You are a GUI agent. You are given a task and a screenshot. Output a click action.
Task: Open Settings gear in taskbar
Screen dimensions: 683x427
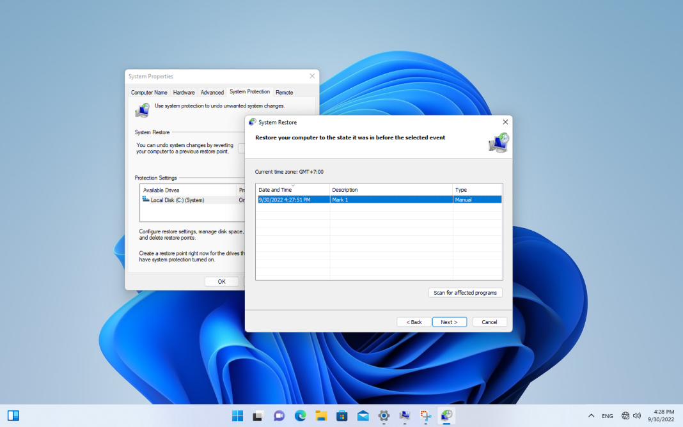pyautogui.click(x=384, y=415)
